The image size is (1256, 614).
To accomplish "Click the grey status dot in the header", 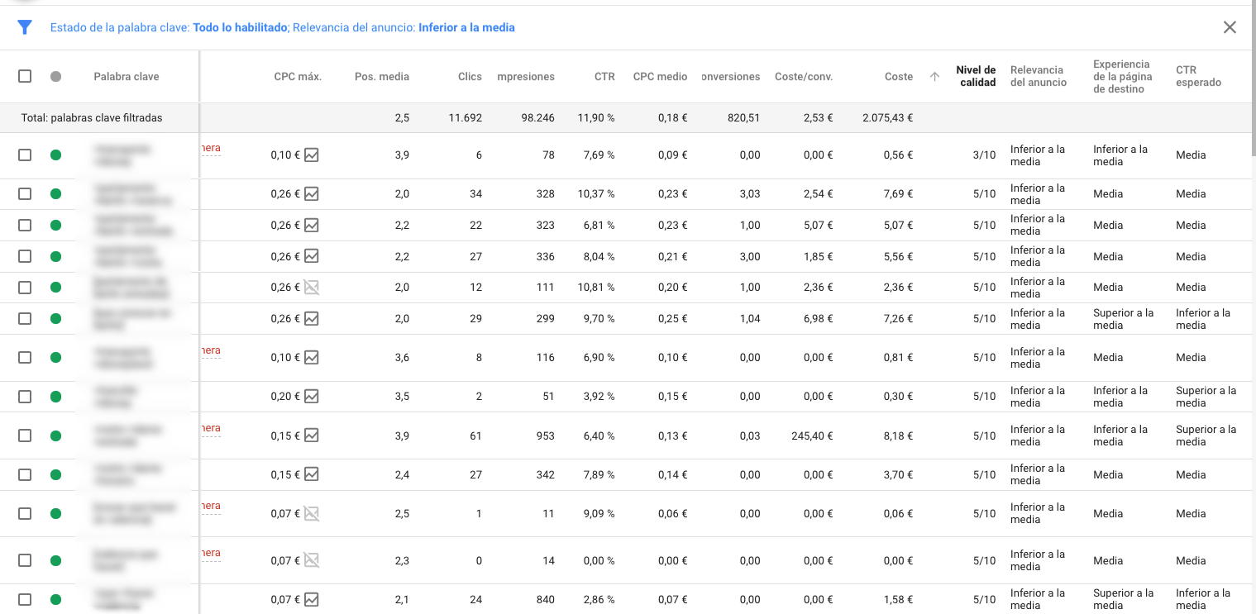I will point(55,76).
